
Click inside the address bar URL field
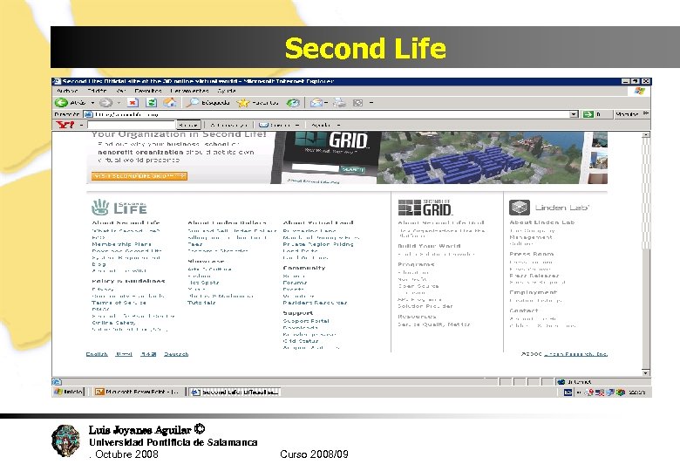331,114
